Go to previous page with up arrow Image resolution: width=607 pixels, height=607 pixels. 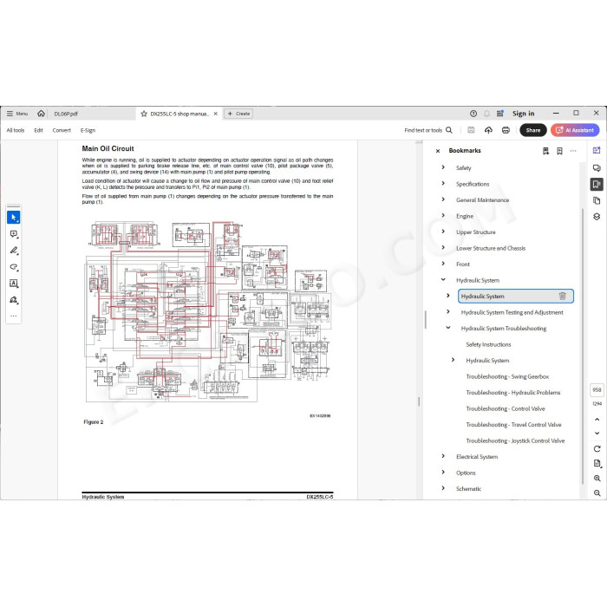point(597,419)
